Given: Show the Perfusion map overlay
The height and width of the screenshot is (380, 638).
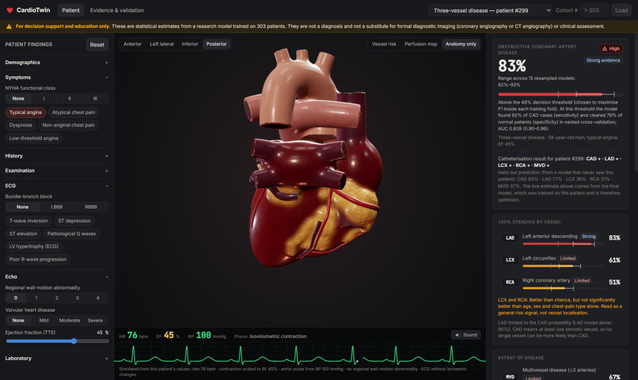Looking at the screenshot, I should 421,44.
